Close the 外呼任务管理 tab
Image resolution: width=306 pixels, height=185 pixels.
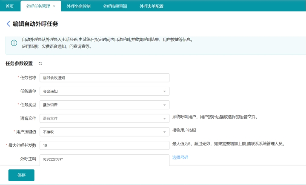[x=54, y=6]
